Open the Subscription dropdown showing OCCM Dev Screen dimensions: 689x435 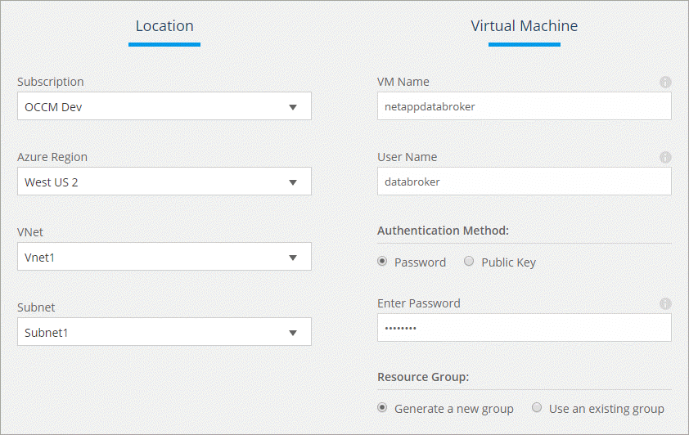point(164,107)
